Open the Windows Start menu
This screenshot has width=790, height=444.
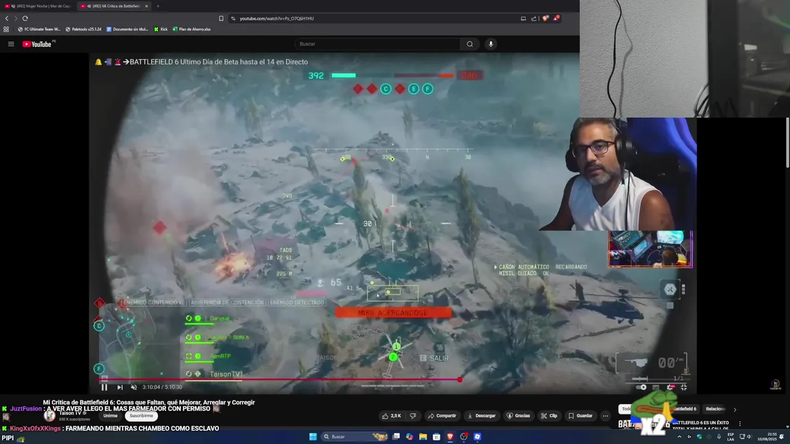coord(313,437)
